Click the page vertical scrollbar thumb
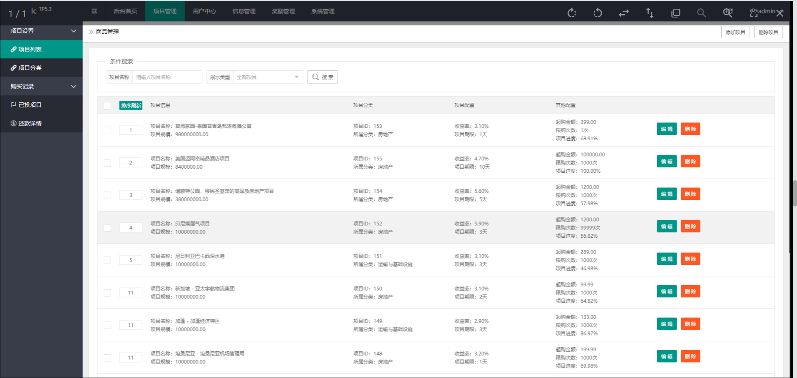 [x=794, y=193]
